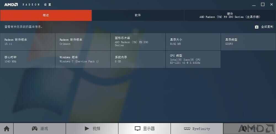Switch to the 软件 (Software) tab

[x=138, y=15]
